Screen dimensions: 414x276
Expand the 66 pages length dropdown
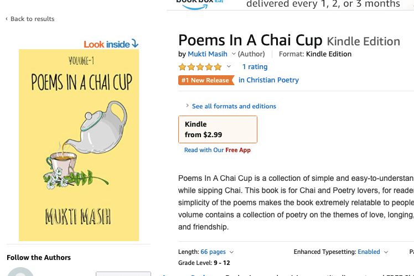pos(231,252)
